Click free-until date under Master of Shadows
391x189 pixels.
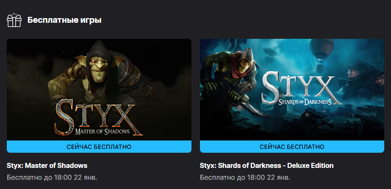tap(52, 178)
